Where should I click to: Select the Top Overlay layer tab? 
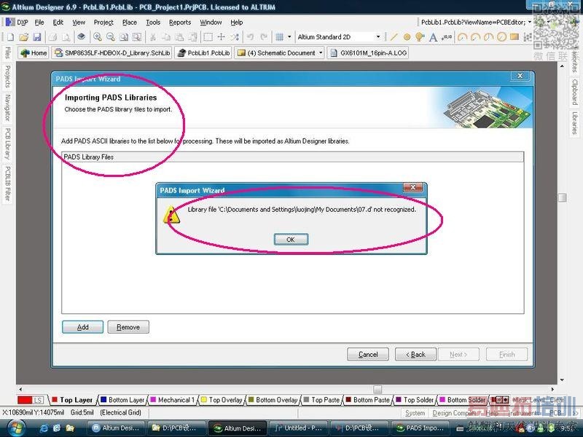point(222,400)
